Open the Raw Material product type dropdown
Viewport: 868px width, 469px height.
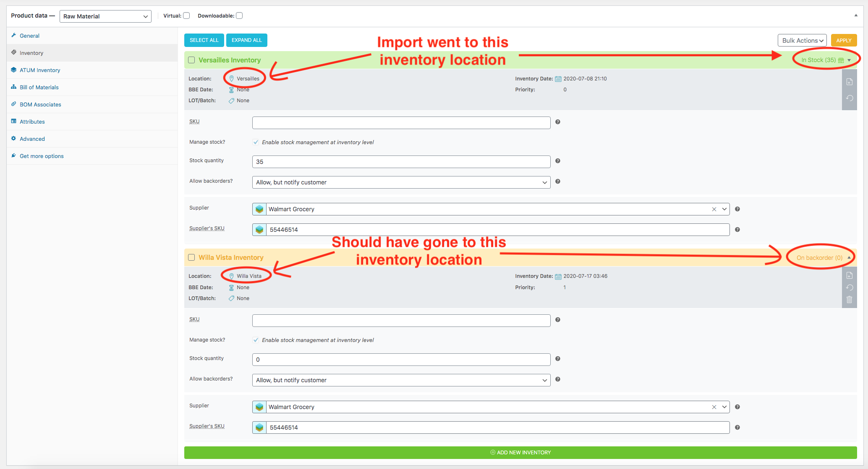[x=105, y=16]
